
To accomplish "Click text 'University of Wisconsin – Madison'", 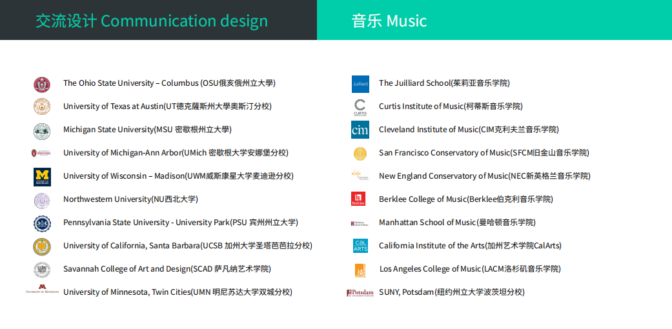I will click(124, 175).
